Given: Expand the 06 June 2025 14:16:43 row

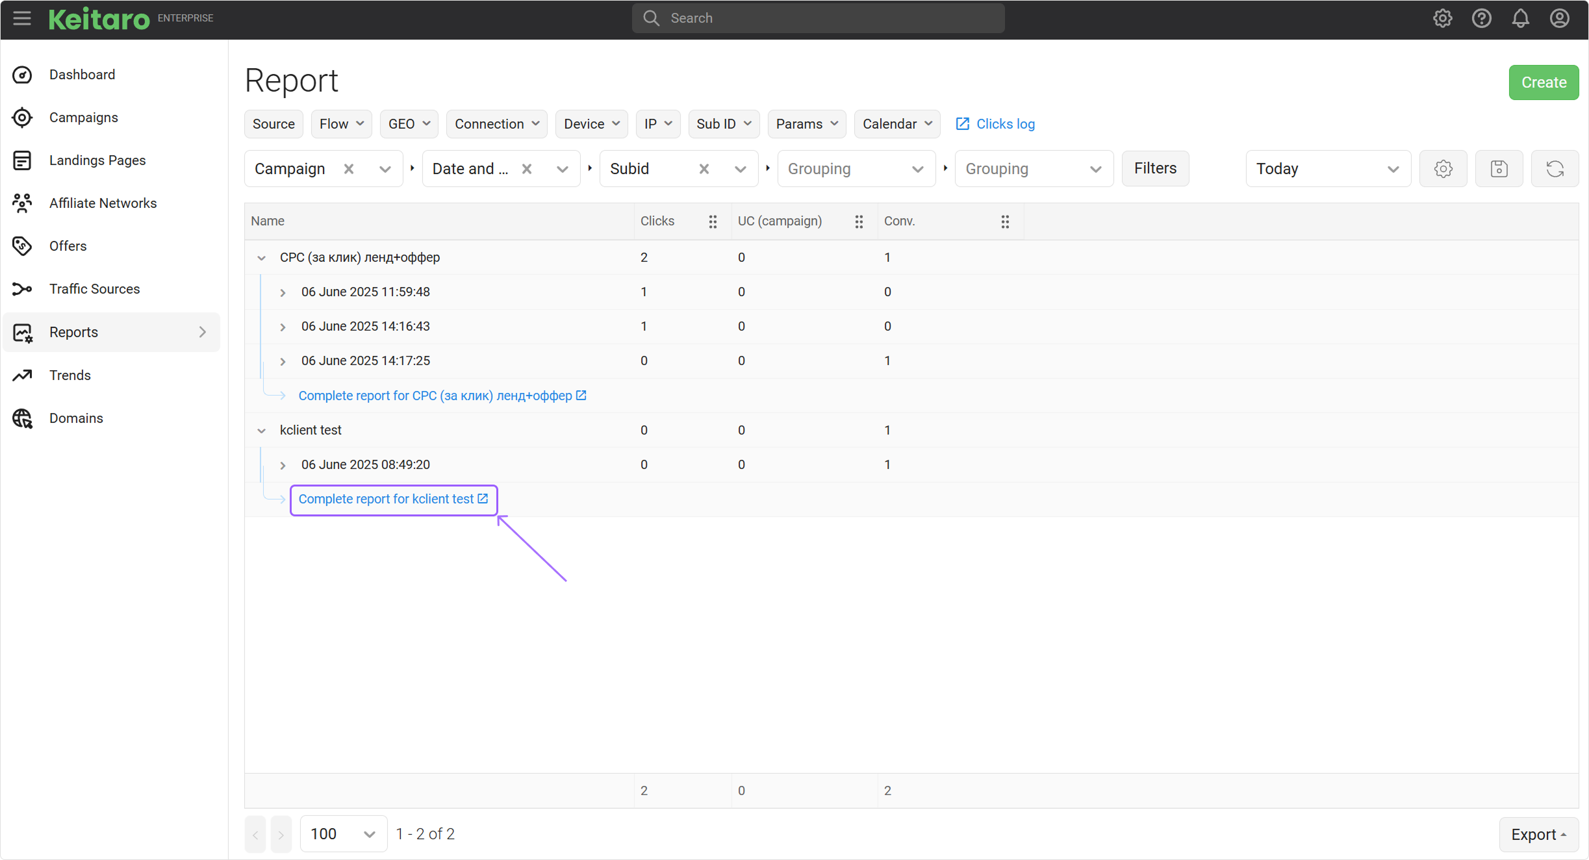Looking at the screenshot, I should (283, 327).
